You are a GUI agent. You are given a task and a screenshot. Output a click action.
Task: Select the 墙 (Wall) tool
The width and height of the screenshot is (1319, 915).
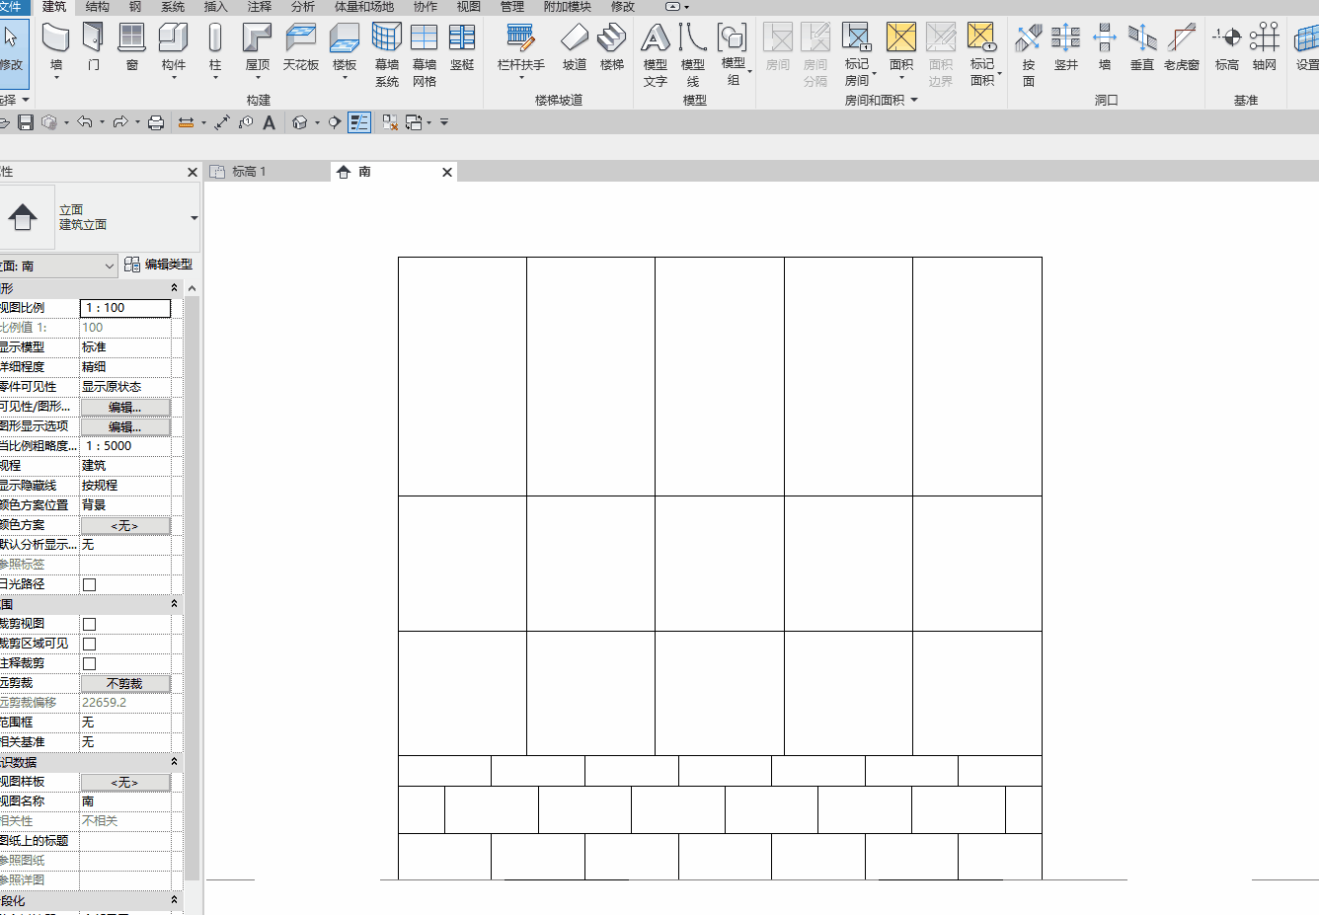[x=56, y=47]
